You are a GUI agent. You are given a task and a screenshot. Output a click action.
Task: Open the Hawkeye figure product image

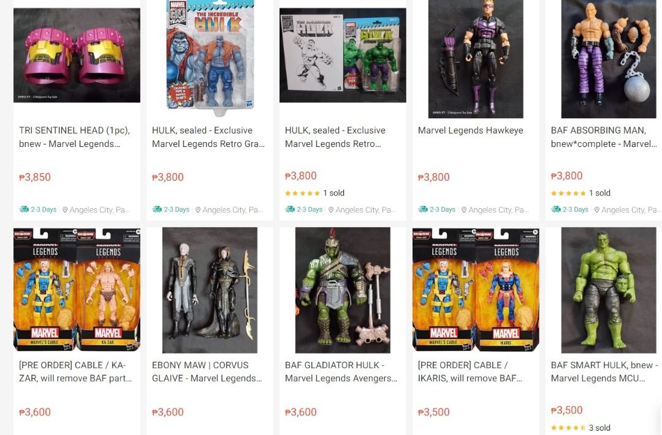point(476,59)
